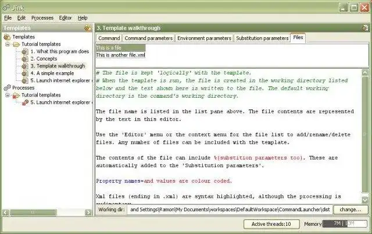The image size is (372, 234).
Task: Click the icon beside '1. What this program does'
Action: [x=25, y=52]
